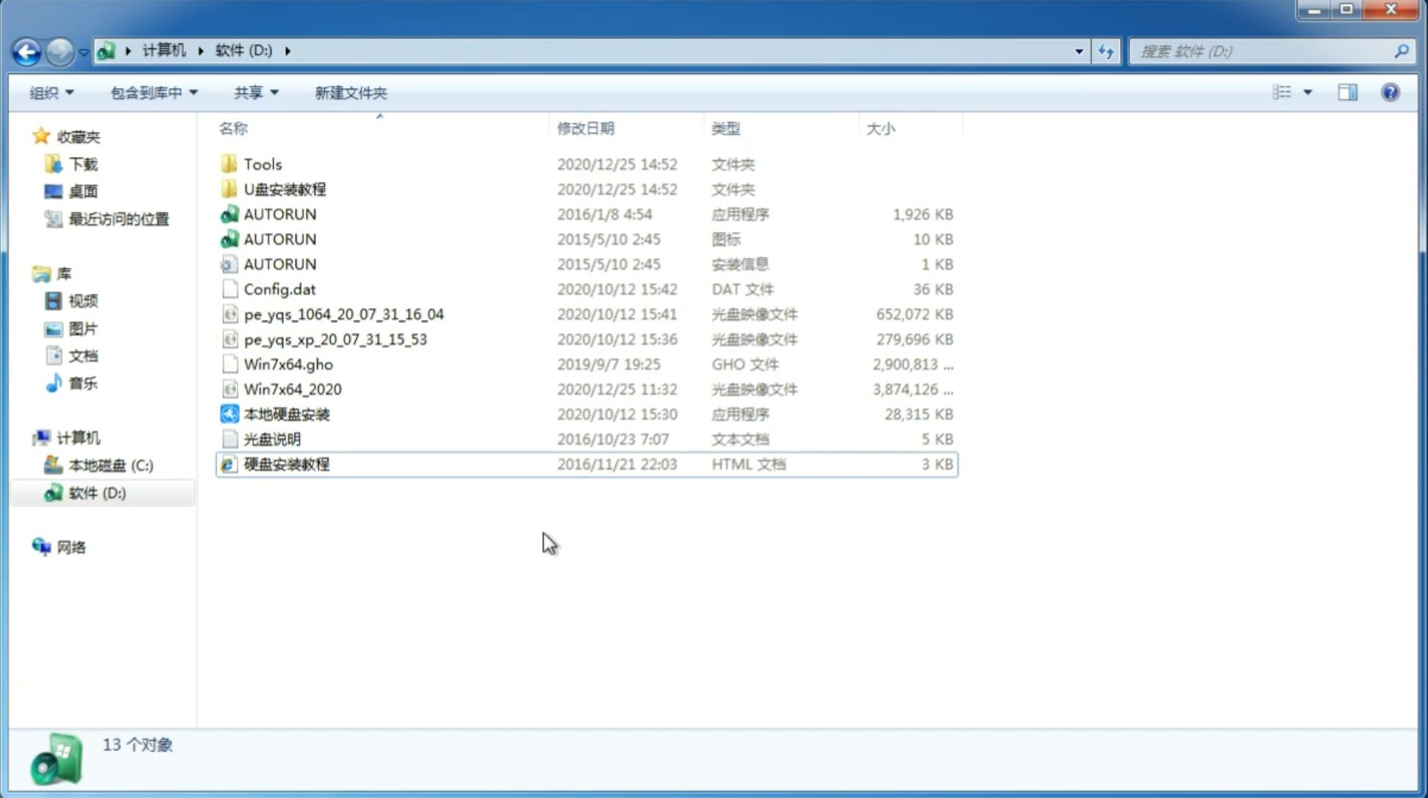Click 新建文件夹 button
Viewport: 1428px width, 798px height.
[350, 92]
